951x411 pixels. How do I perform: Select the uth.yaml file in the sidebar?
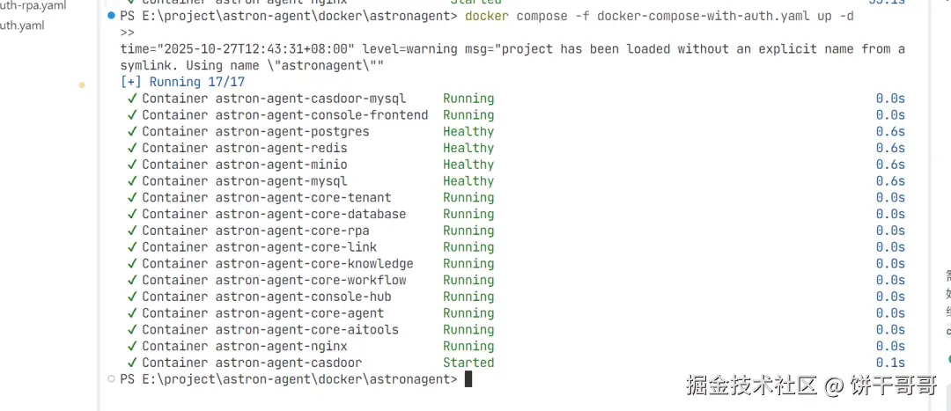click(22, 25)
